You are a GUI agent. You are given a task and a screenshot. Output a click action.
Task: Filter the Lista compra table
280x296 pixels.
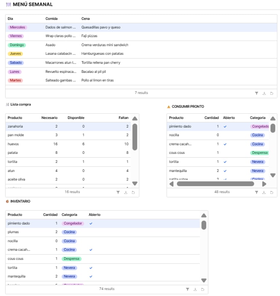(118, 192)
